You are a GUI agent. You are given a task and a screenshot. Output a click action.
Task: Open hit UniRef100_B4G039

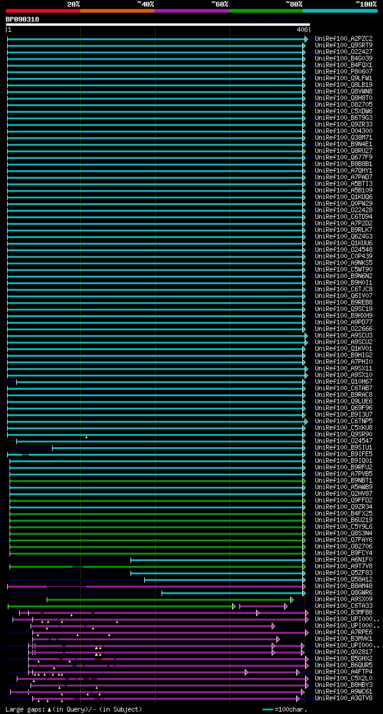pyautogui.click(x=344, y=59)
